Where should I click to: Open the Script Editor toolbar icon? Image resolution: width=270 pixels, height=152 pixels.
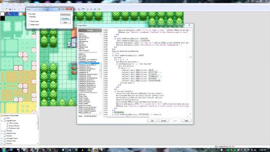[x=91, y=9]
